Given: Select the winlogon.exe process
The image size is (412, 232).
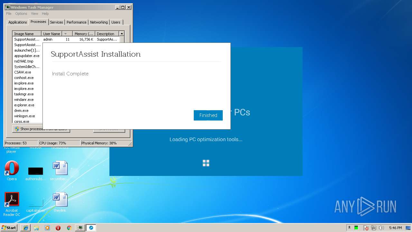Looking at the screenshot, I should pos(28,116).
